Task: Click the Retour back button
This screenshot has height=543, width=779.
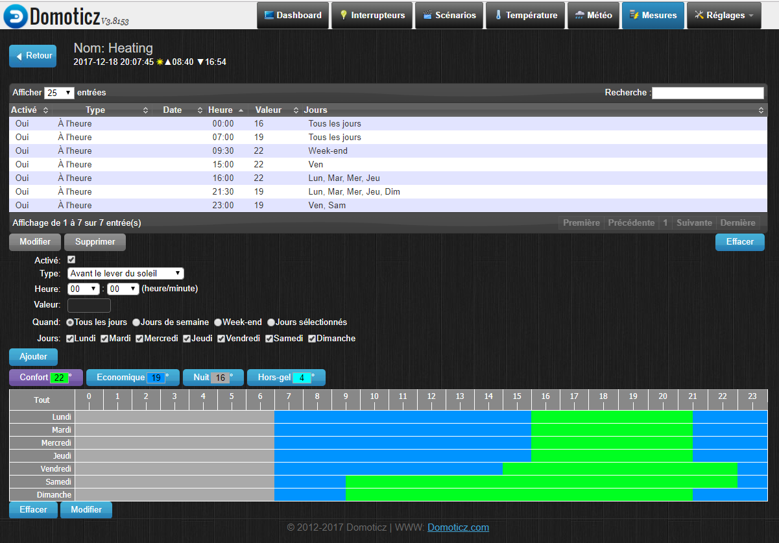Action: click(x=33, y=56)
